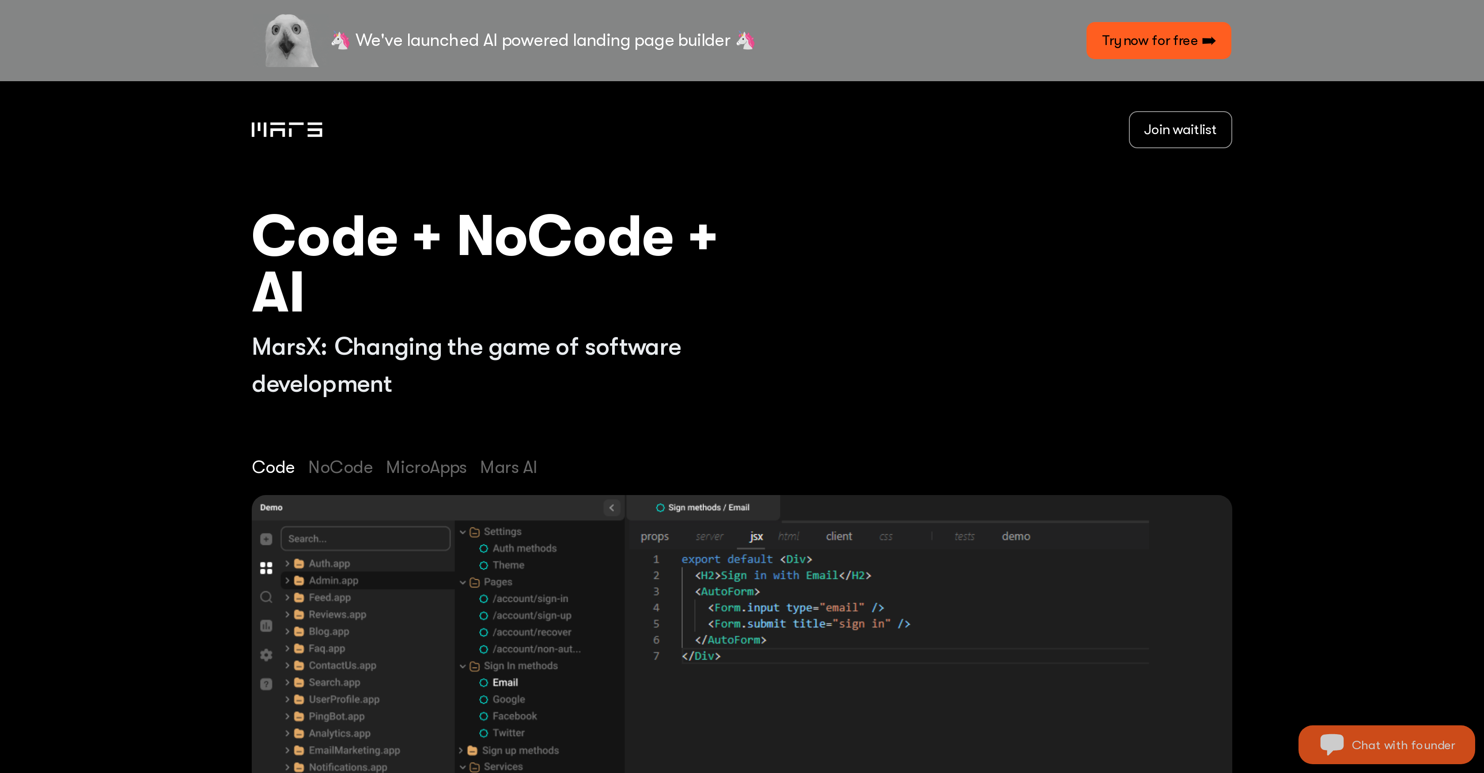Expand the Auth.app folder
Screen dimensions: 1484x773
(288, 563)
